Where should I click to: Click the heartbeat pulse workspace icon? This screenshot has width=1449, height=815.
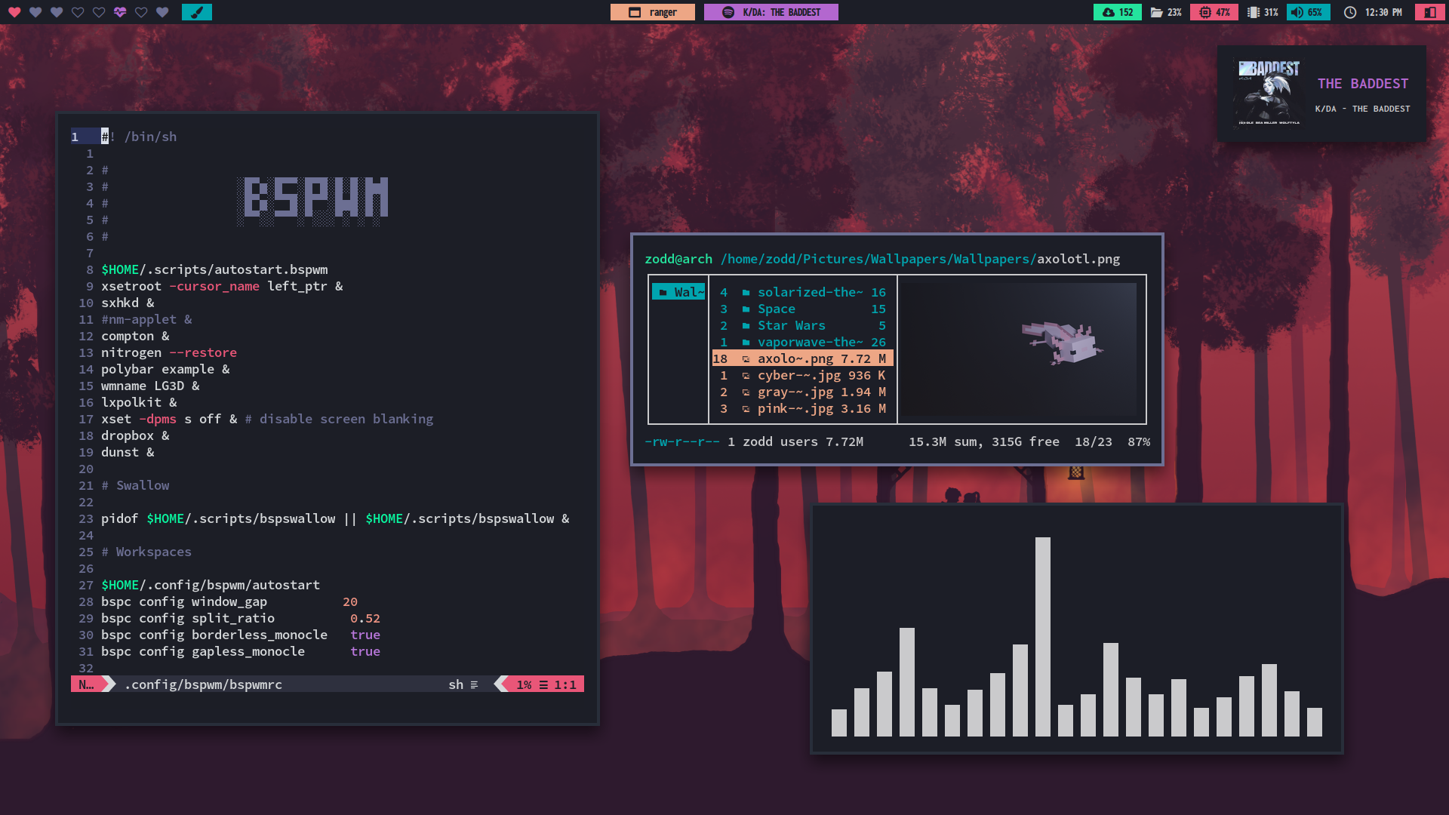click(120, 12)
